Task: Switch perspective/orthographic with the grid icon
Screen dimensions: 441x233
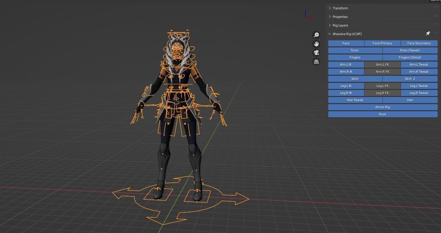Action: [x=316, y=62]
